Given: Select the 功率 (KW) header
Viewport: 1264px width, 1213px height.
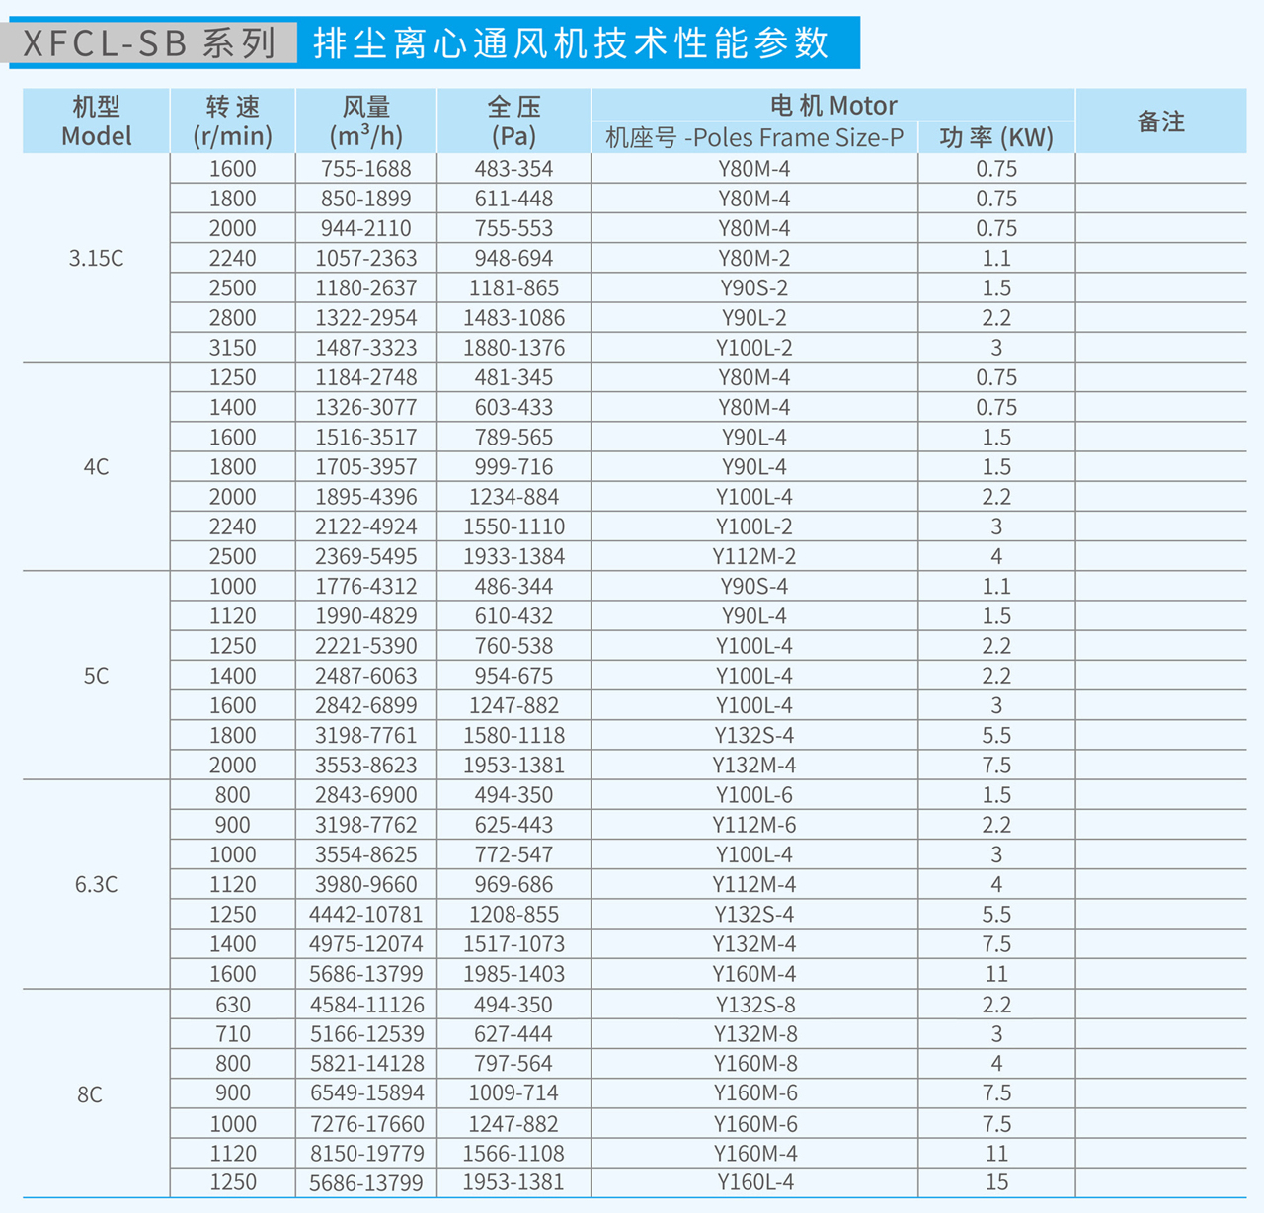Looking at the screenshot, I should click(x=996, y=137).
